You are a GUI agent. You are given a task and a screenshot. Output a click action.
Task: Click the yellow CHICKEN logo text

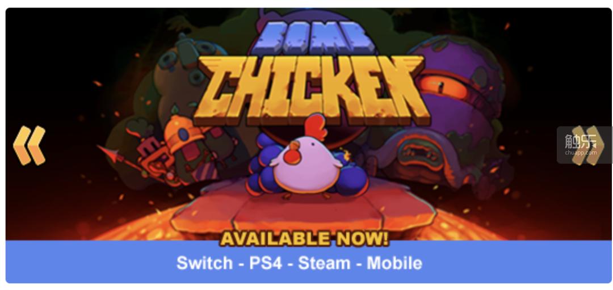pos(311,90)
